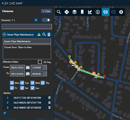Click the red end pin on map
Image resolution: width=130 pixels, height=120 pixels.
point(105,76)
